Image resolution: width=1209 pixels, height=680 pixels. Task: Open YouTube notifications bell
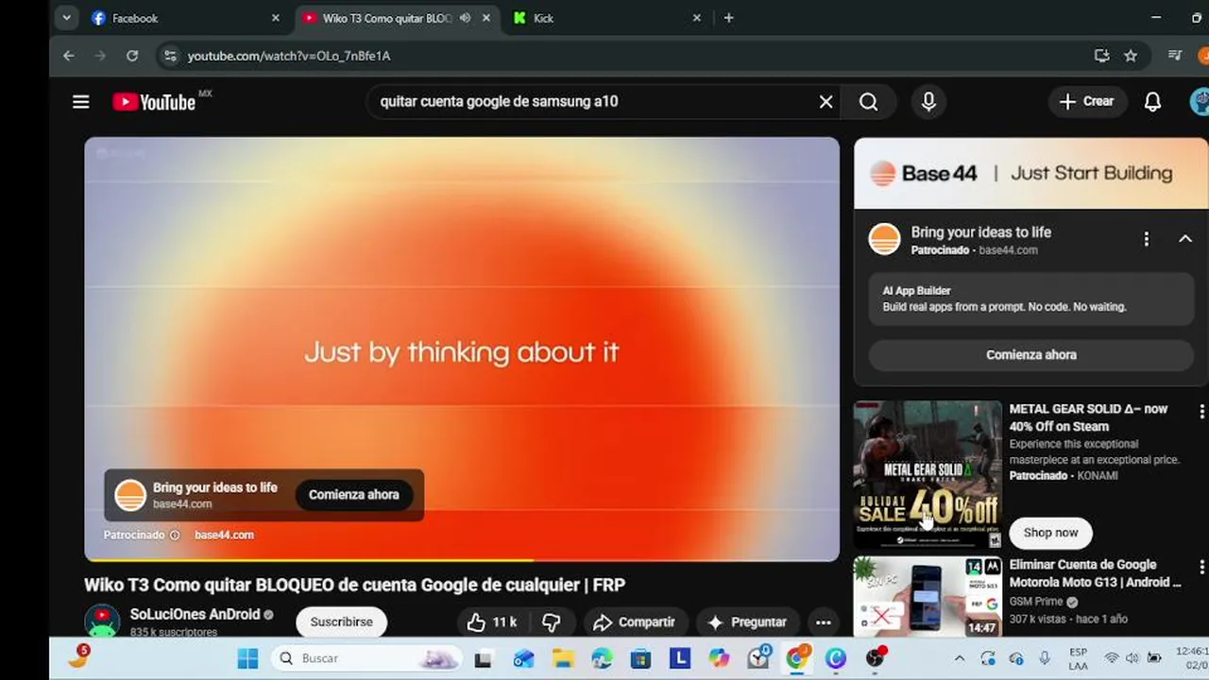1152,102
